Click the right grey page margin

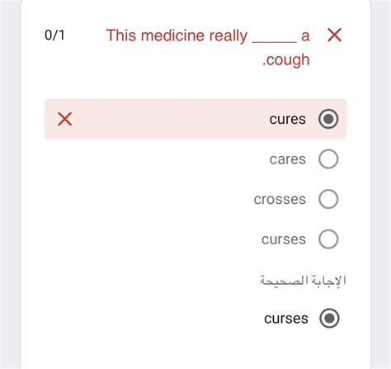tap(381, 184)
